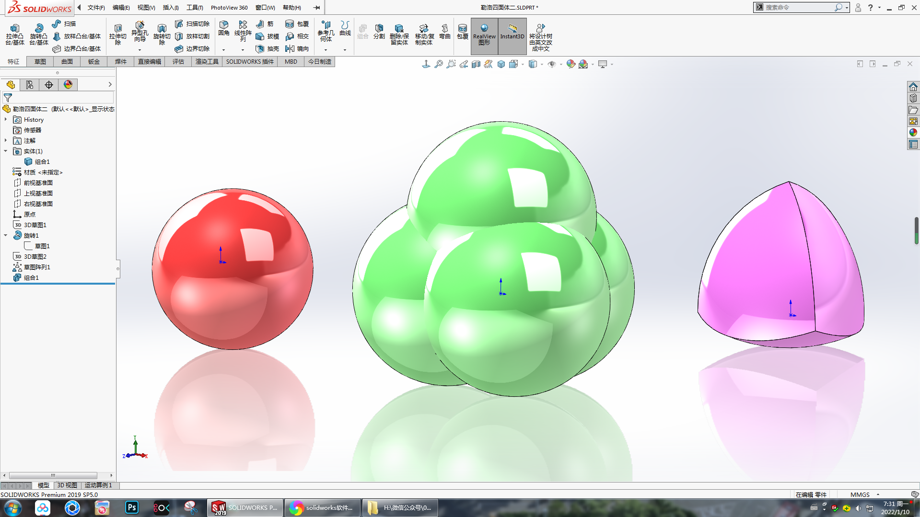Select the 旋转切除 revolved cut tool

pyautogui.click(x=162, y=34)
